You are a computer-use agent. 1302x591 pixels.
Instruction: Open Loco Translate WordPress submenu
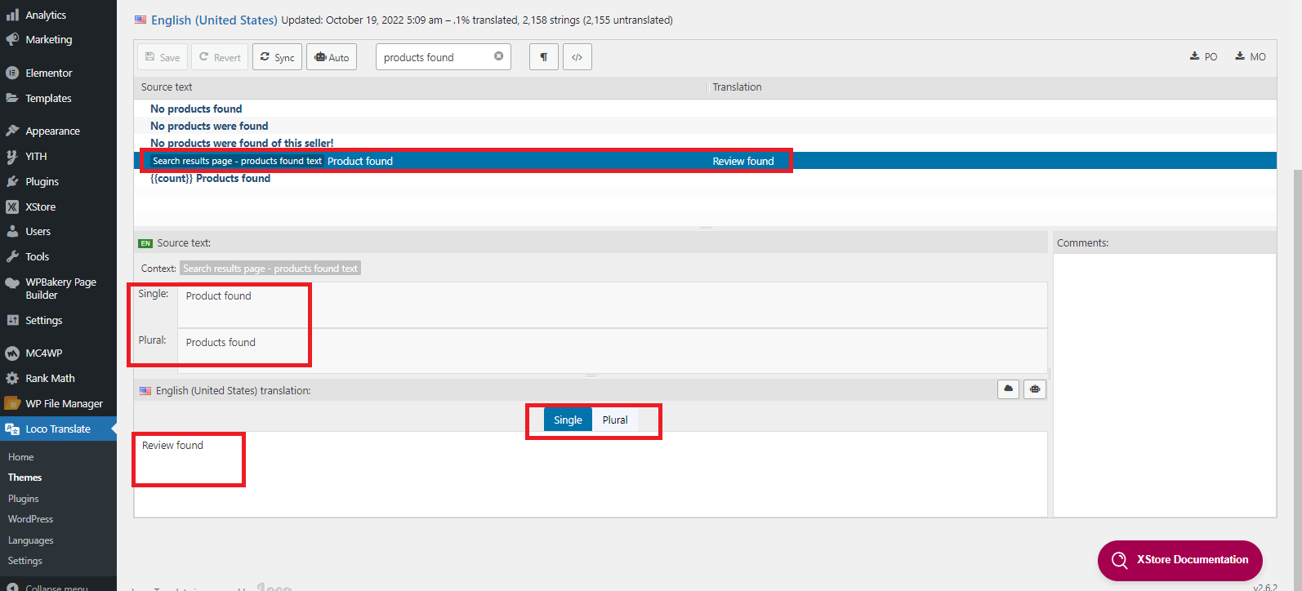(x=30, y=519)
